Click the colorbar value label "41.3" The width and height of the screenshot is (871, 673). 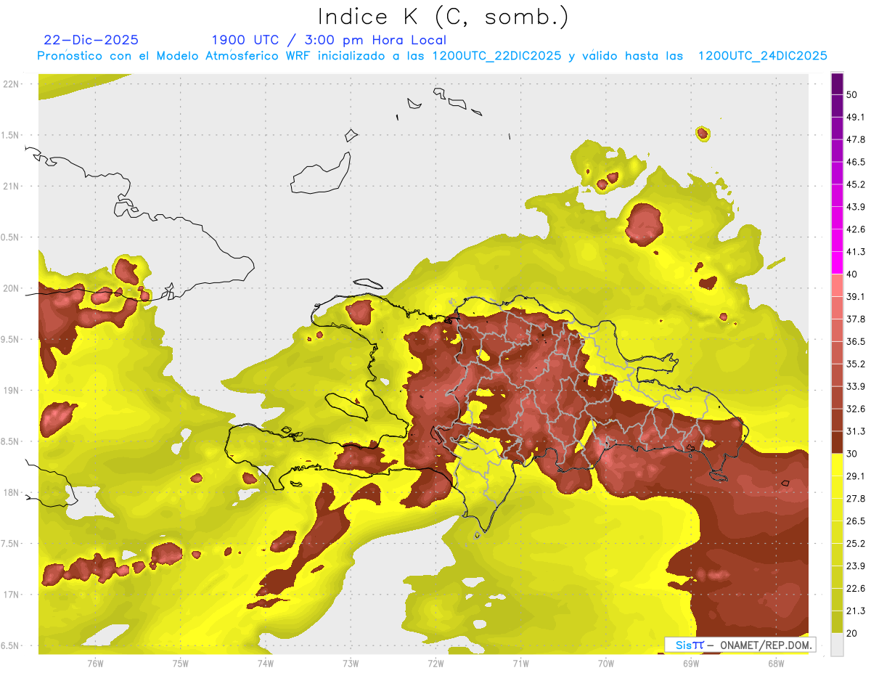856,252
